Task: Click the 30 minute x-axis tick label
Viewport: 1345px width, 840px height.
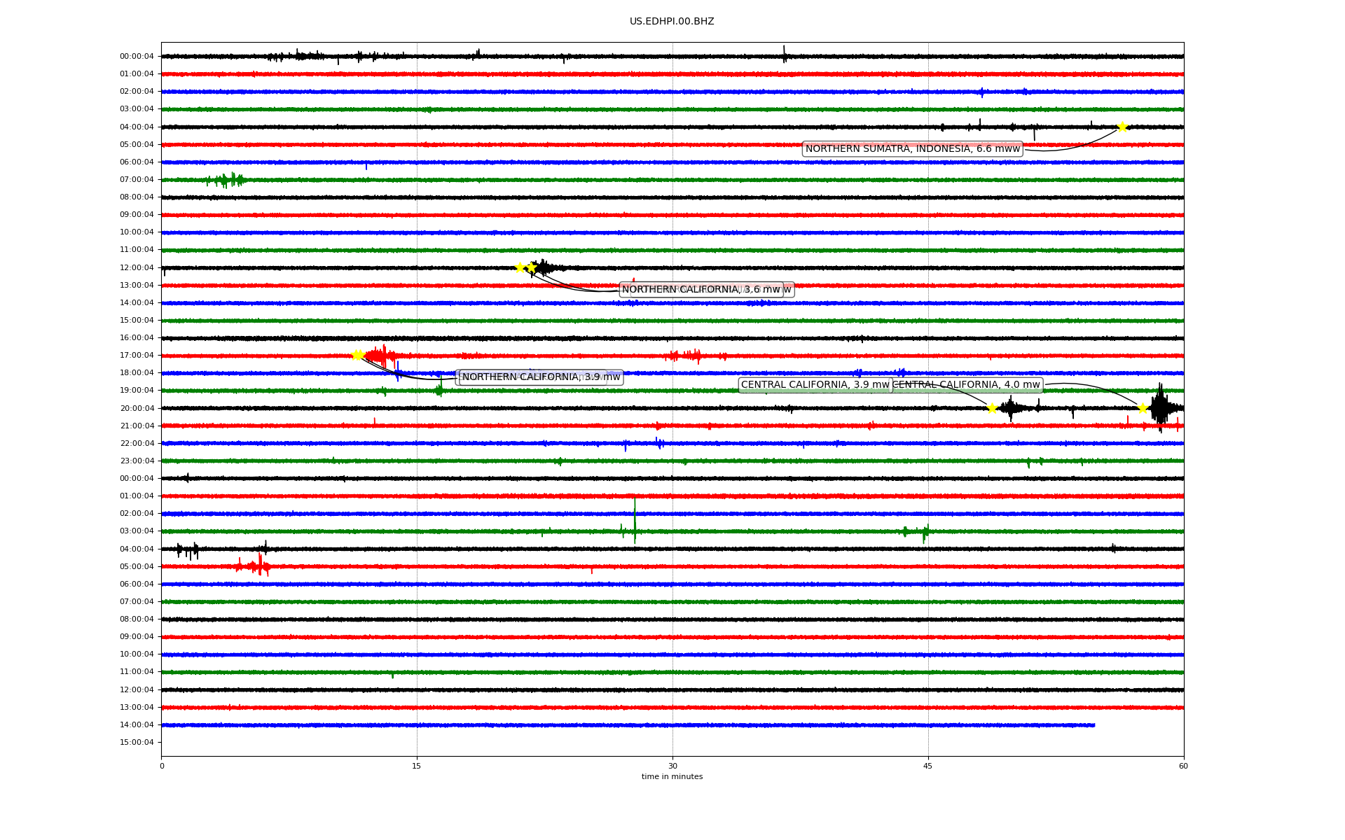Action: (x=672, y=766)
